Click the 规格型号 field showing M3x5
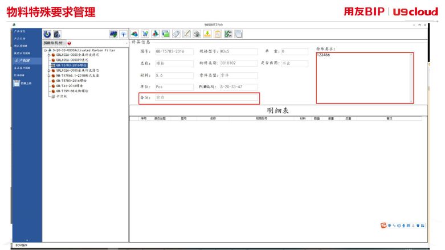The width and height of the screenshot is (445, 250). click(239, 51)
